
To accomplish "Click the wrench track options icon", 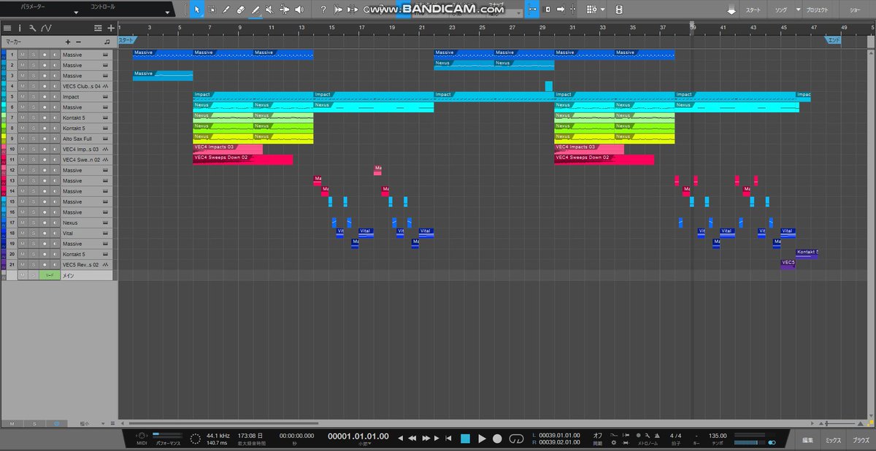I will pos(32,28).
